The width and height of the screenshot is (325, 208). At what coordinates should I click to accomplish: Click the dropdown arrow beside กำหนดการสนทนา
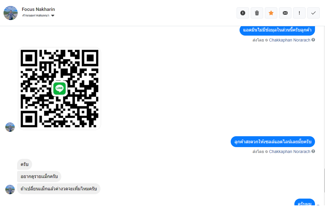(x=53, y=16)
